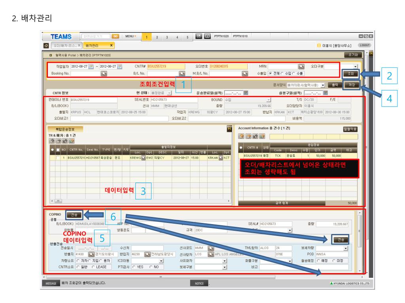Click the search icon beside B/L No. field
This screenshot has height=303, width=405.
coord(182,74)
